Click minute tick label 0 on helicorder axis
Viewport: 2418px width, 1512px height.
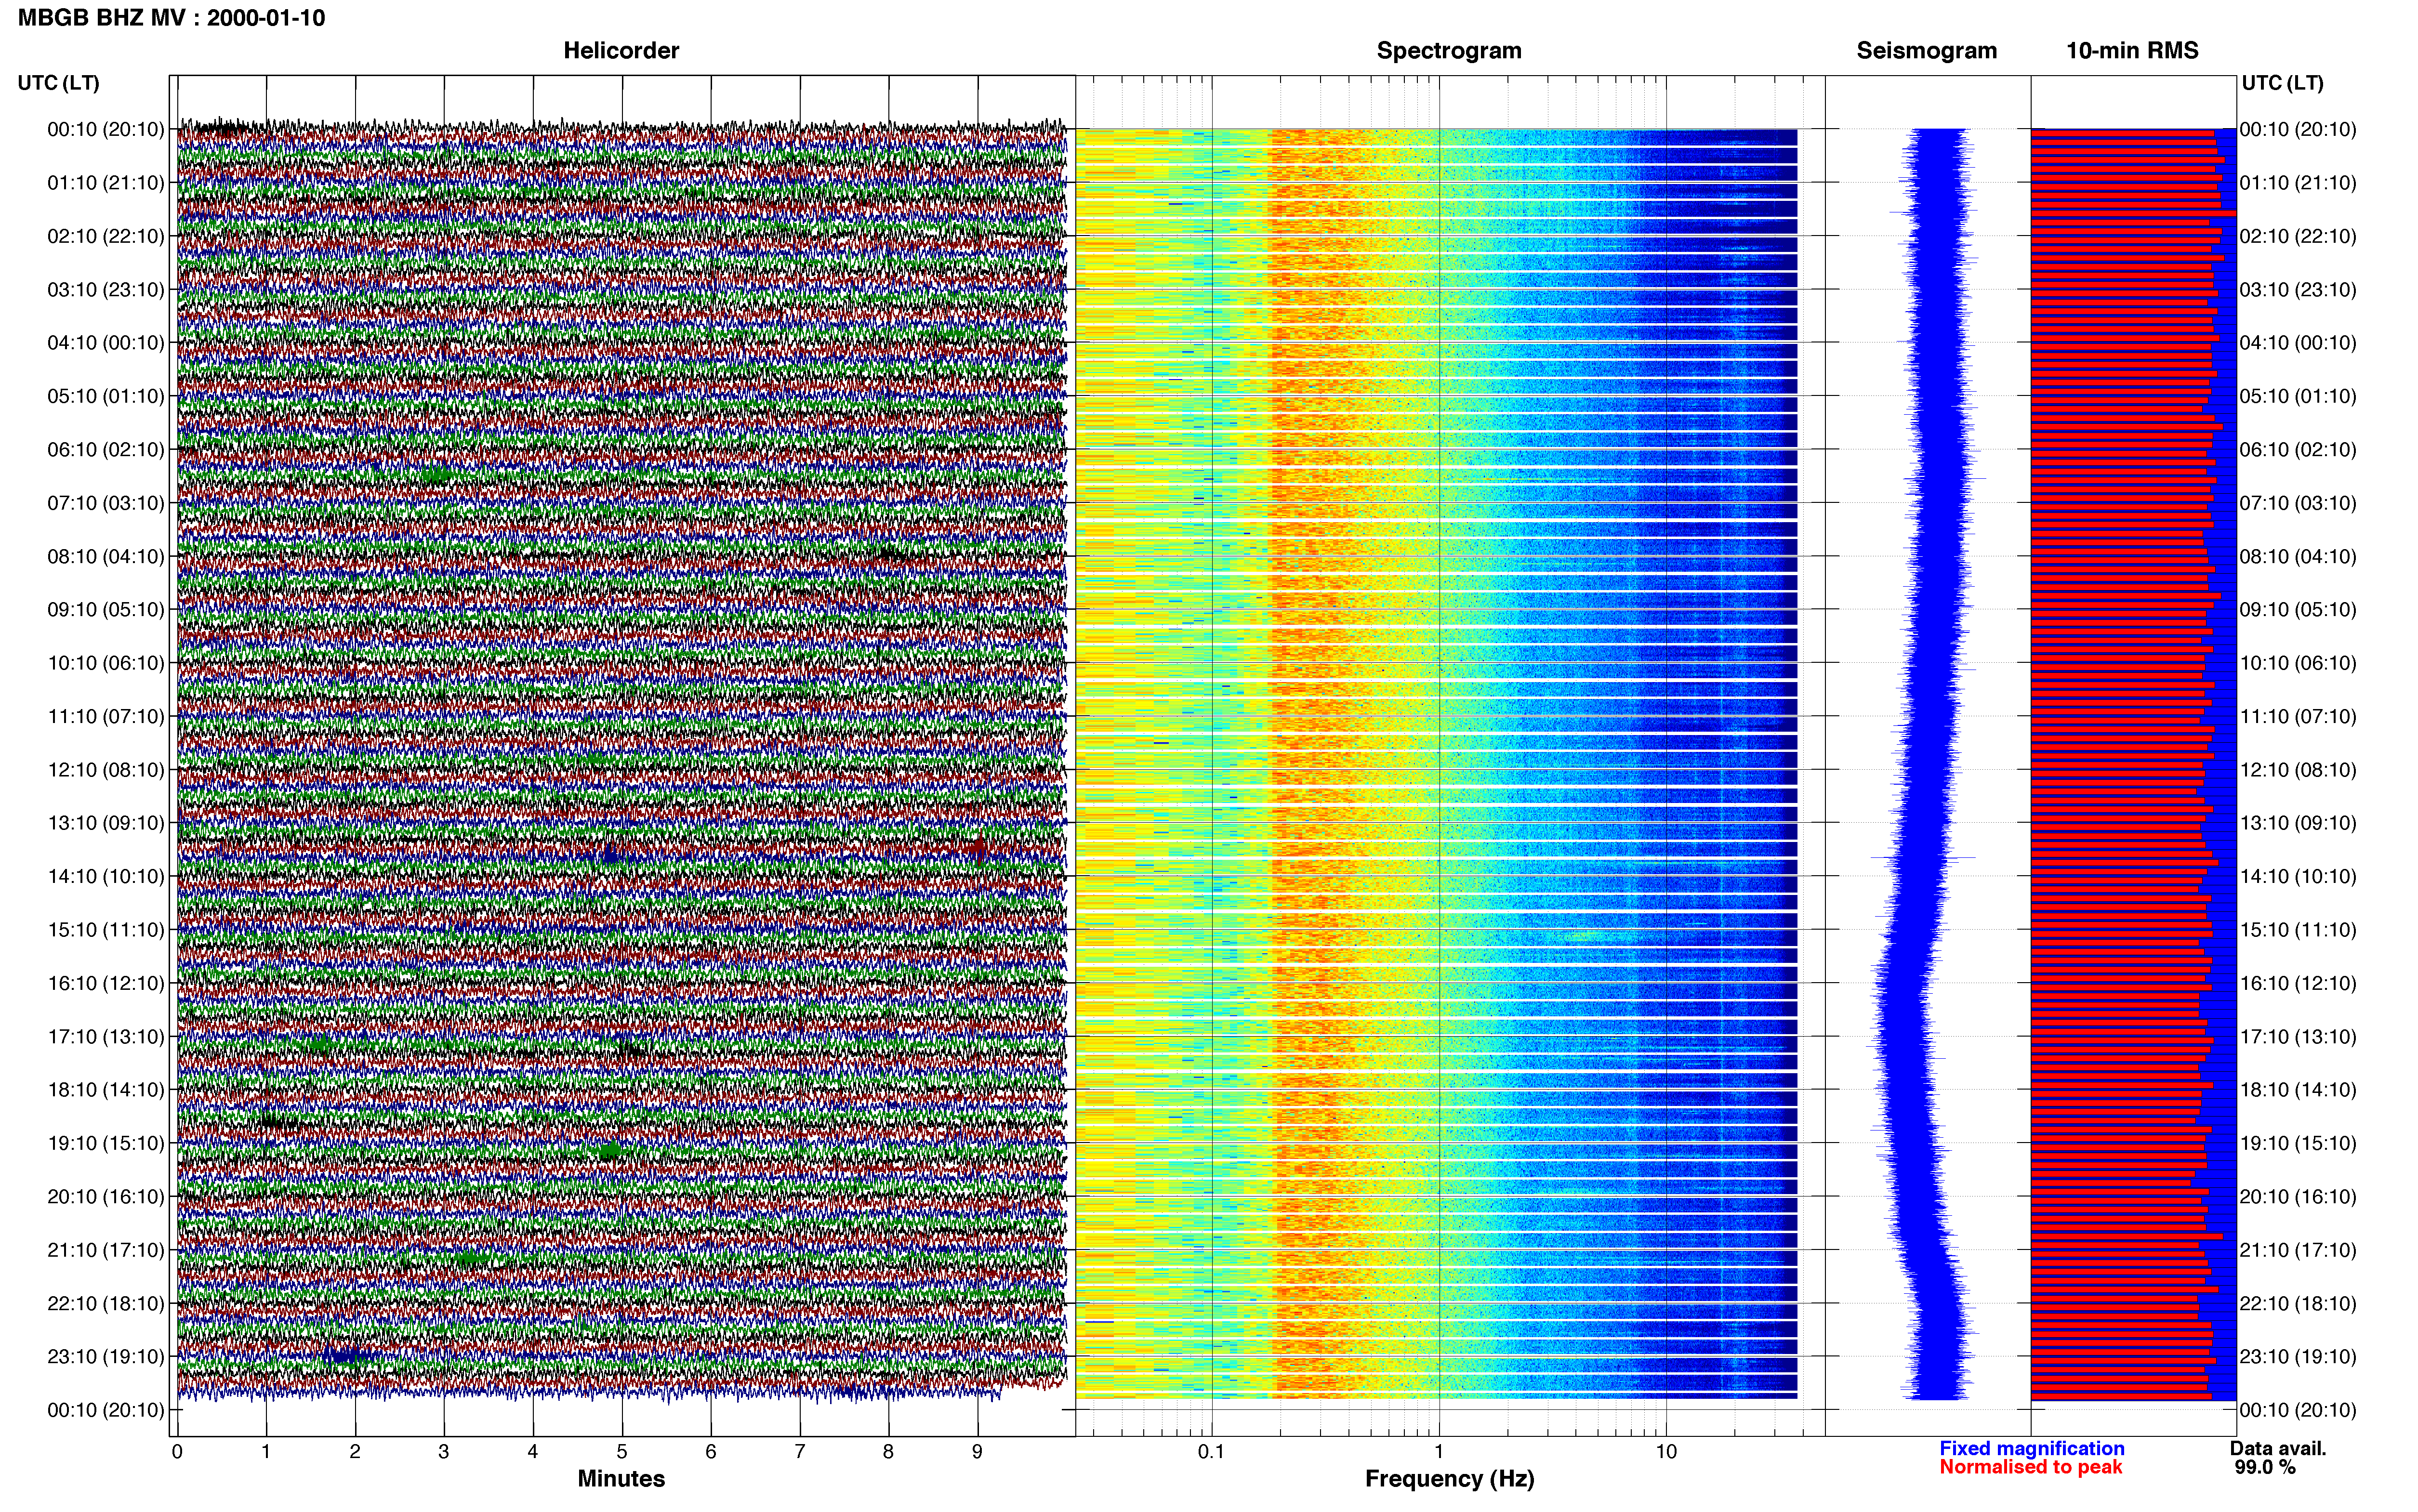[x=177, y=1452]
